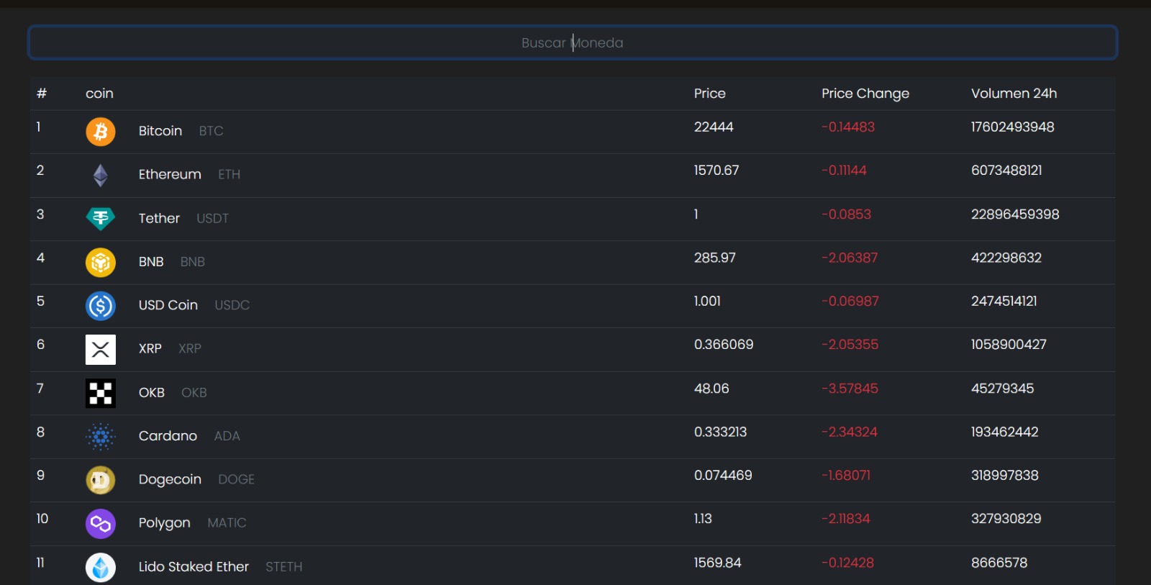Click XRP price change -2.05355
1151x585 pixels.
click(850, 345)
